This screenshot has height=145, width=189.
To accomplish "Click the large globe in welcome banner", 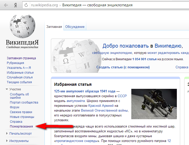I will point(76,56).
